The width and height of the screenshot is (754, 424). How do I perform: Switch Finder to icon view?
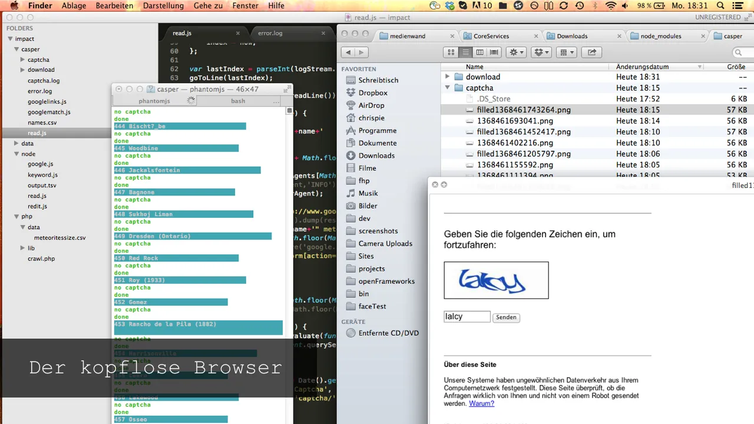click(451, 52)
